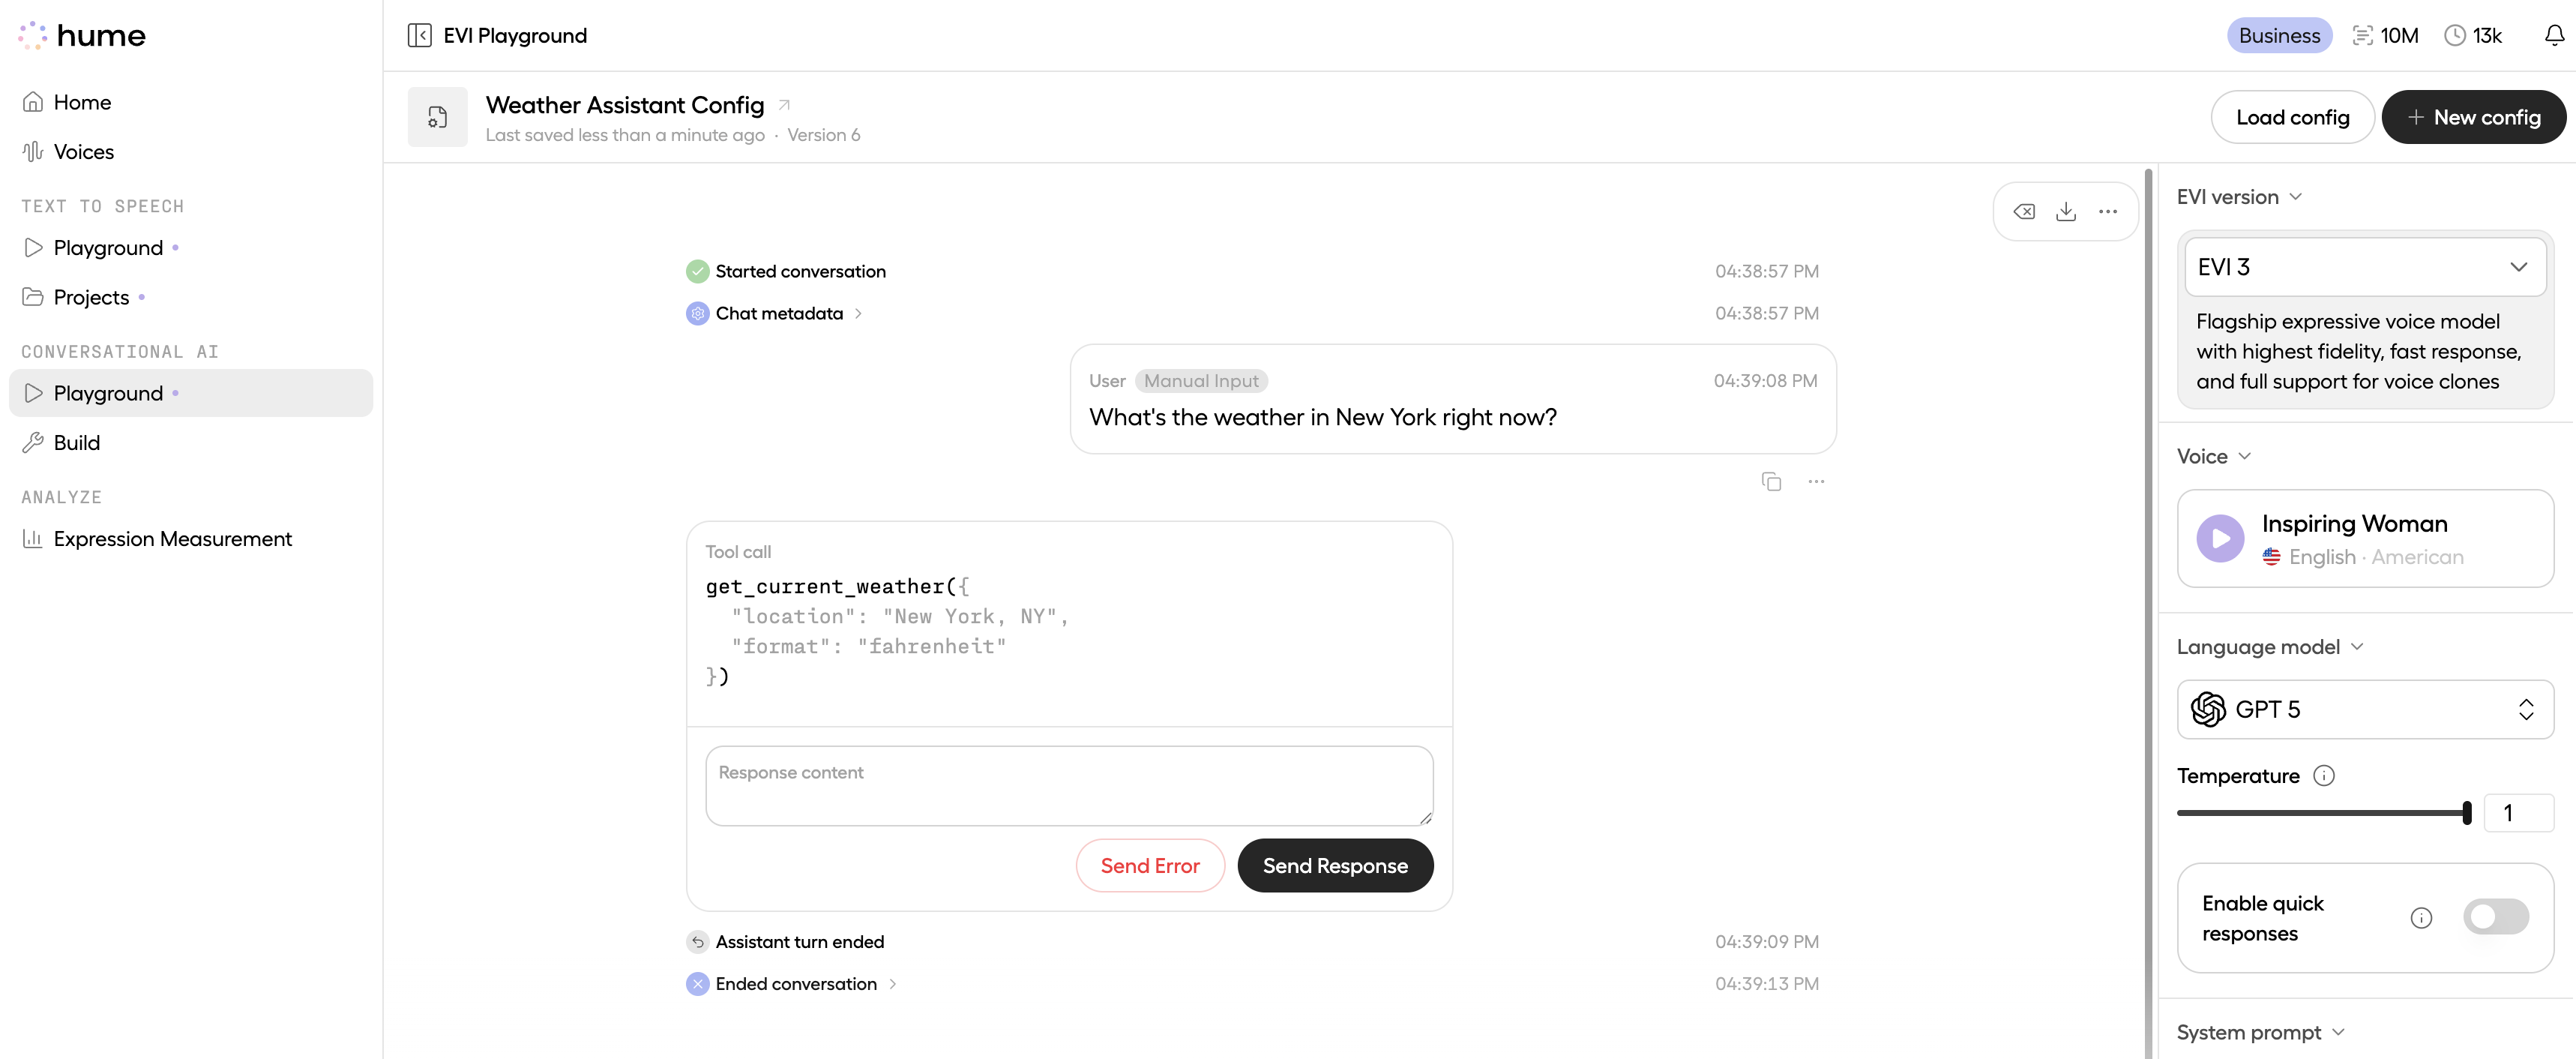
Task: Open chat toolbar more options
Action: 2108,211
